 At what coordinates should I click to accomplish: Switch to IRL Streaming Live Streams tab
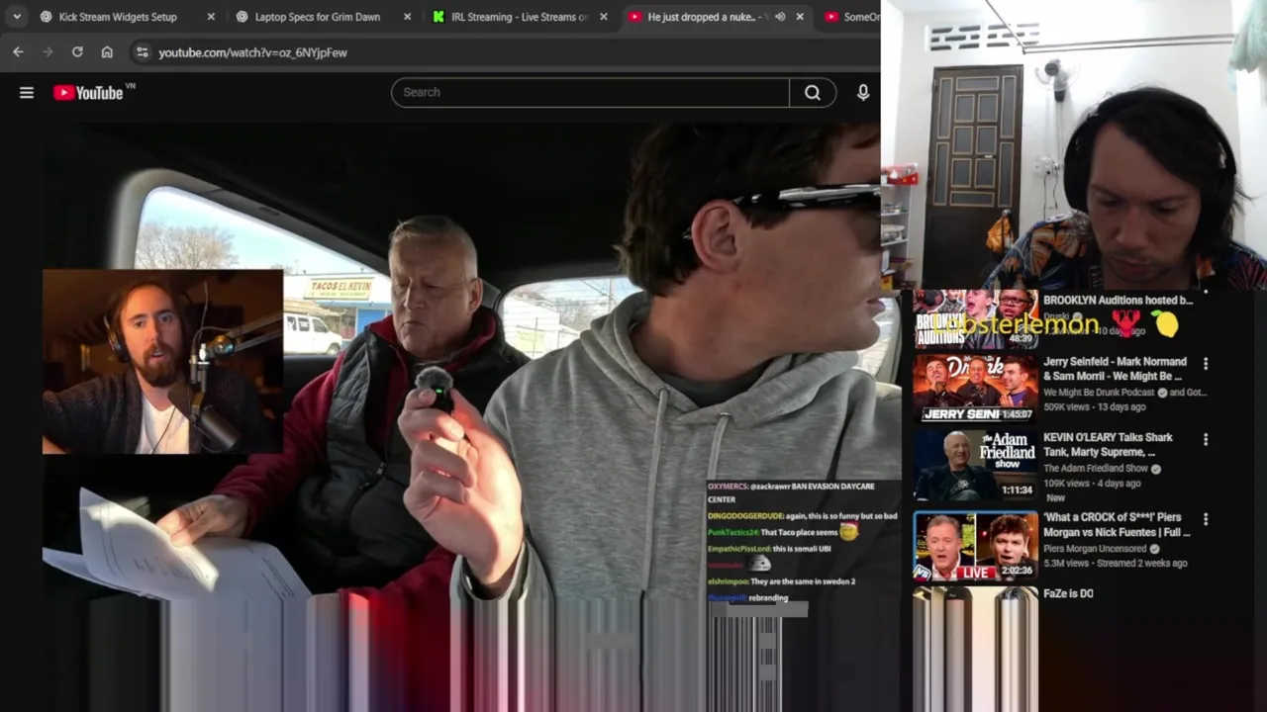(x=519, y=17)
